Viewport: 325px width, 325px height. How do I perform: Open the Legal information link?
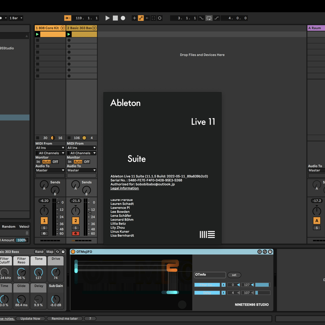click(124, 188)
